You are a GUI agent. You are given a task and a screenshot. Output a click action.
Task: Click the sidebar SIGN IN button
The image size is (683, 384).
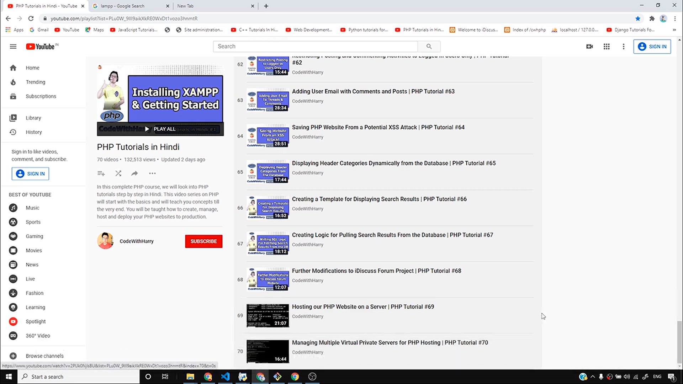[30, 174]
